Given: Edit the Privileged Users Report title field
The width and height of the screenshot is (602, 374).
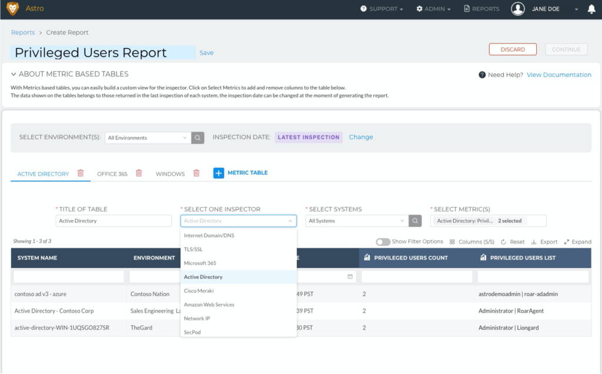Looking at the screenshot, I should [x=103, y=53].
